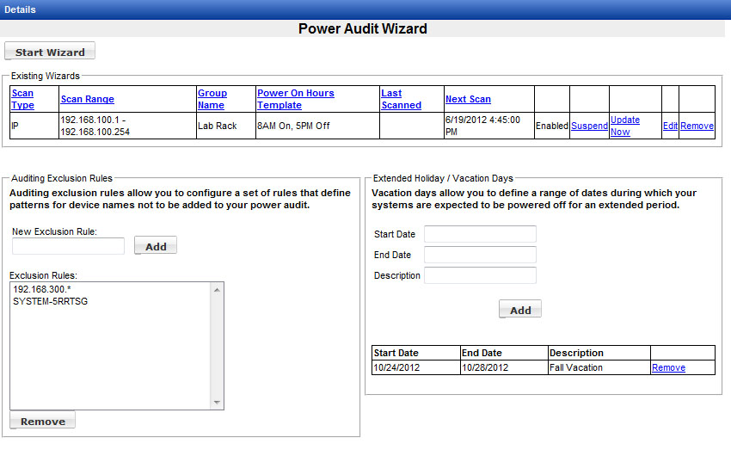Suspend the Lab Rack scan
Viewport: 731px width, 456px height.
589,126
